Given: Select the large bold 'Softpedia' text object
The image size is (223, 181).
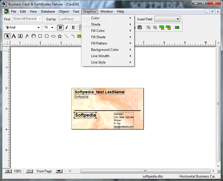Looking at the screenshot, I should [85, 115].
